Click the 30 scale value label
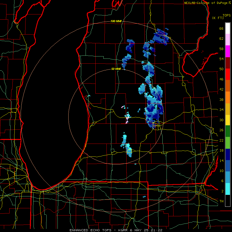 pos(221,120)
